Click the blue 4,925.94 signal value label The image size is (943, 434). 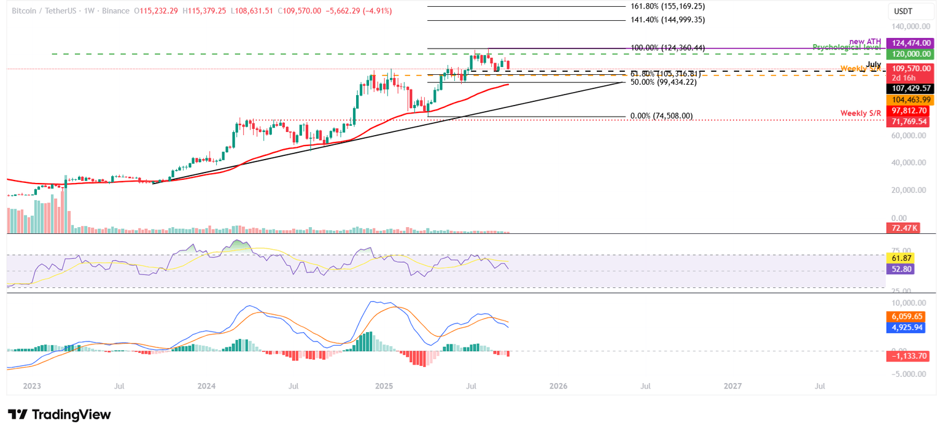coord(907,327)
